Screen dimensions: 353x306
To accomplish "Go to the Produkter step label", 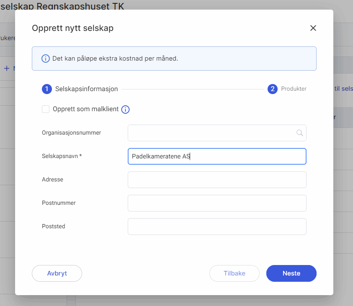I will point(294,89).
